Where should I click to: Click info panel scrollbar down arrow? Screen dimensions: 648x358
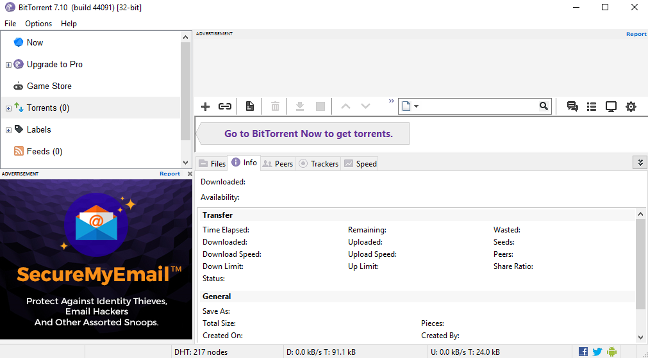640,337
